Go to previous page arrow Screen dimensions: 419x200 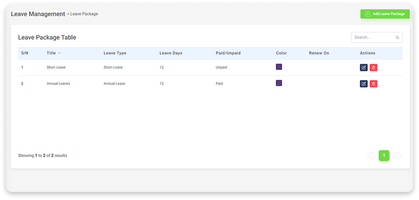tap(371, 155)
